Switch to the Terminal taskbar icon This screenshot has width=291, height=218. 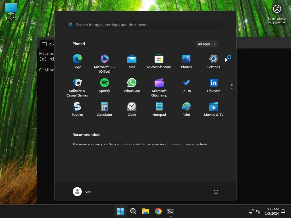point(171,211)
